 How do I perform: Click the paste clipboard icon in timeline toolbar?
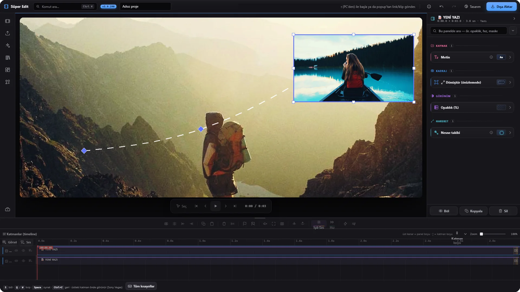coord(212,224)
